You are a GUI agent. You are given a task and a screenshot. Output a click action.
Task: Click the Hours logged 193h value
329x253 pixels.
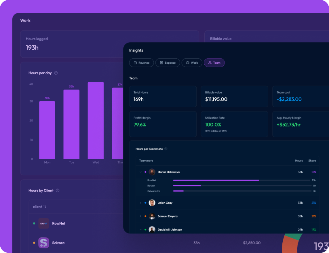pyautogui.click(x=32, y=48)
